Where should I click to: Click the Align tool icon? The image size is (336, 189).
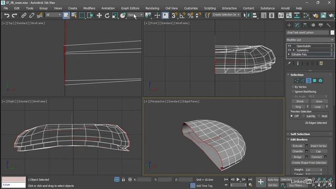click(255, 15)
